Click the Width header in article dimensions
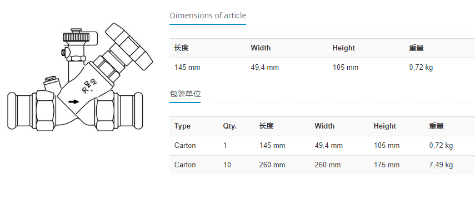Viewport: 475px width, 200px height. coord(261,48)
